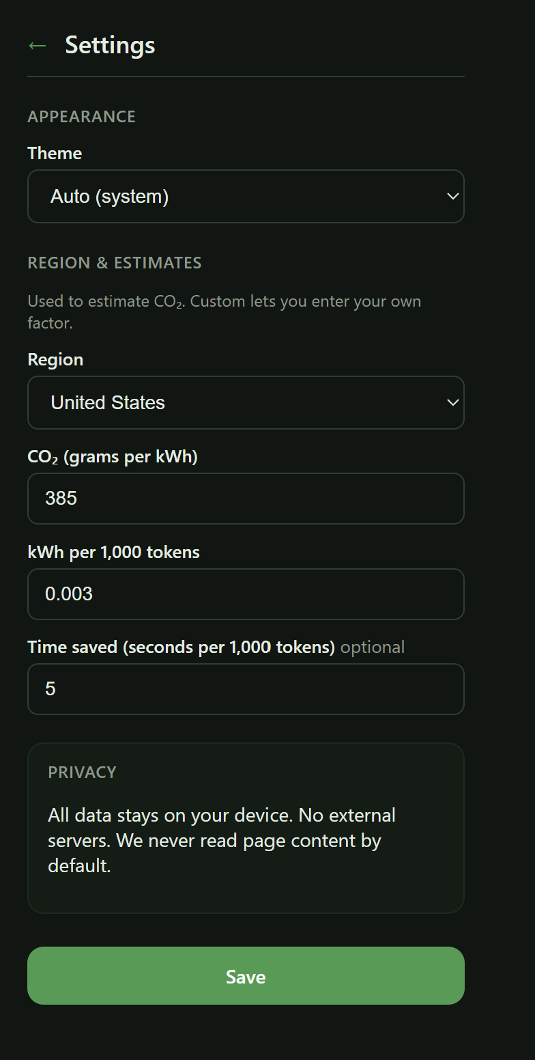Click the APPEARANCE section heading
Image resolution: width=535 pixels, height=1060 pixels.
(x=81, y=117)
